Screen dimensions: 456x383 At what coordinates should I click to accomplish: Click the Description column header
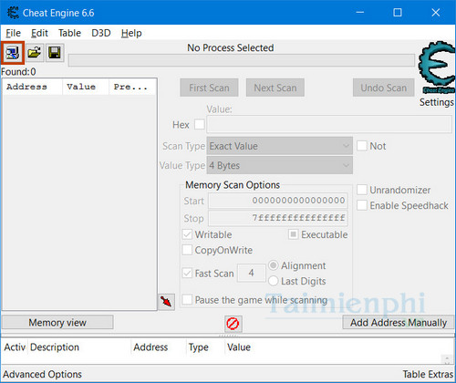pos(79,347)
